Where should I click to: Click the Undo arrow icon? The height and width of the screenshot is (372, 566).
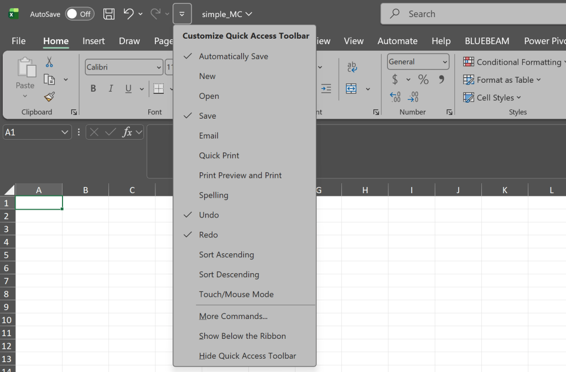pos(128,14)
